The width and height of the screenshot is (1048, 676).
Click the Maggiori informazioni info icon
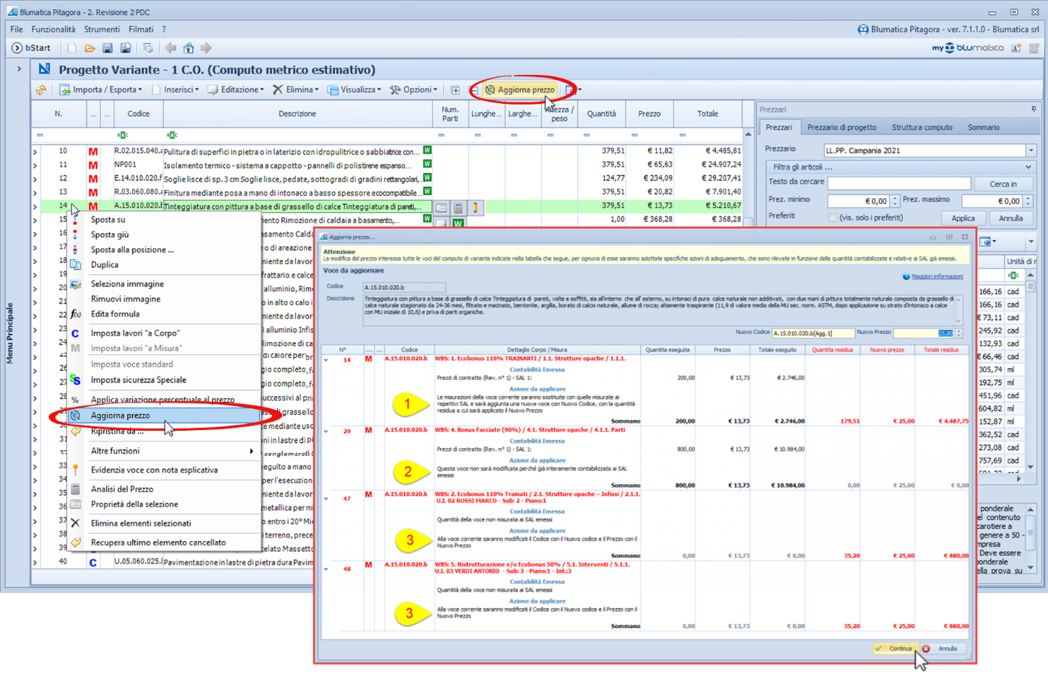pos(906,276)
